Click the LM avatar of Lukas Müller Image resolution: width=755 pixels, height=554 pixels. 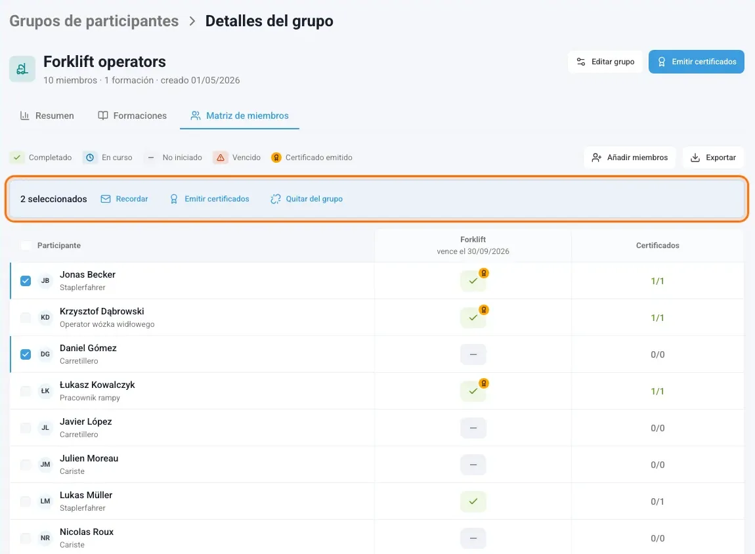coord(45,501)
